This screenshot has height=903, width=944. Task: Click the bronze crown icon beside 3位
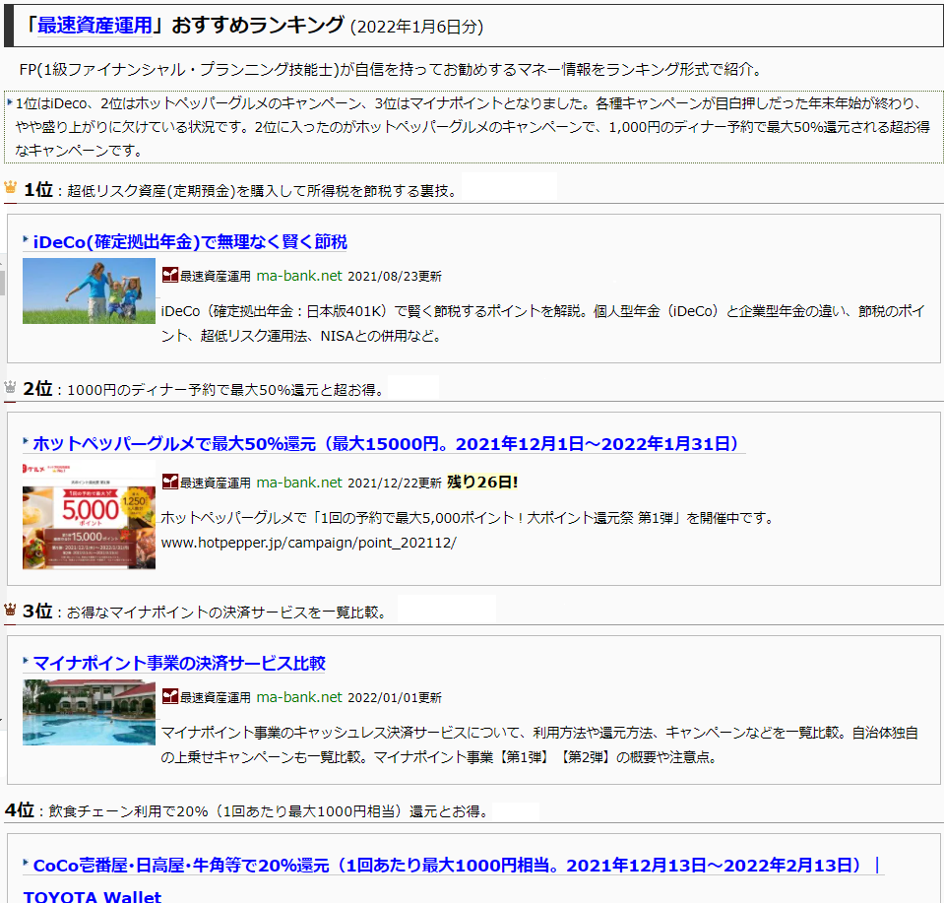tap(10, 609)
